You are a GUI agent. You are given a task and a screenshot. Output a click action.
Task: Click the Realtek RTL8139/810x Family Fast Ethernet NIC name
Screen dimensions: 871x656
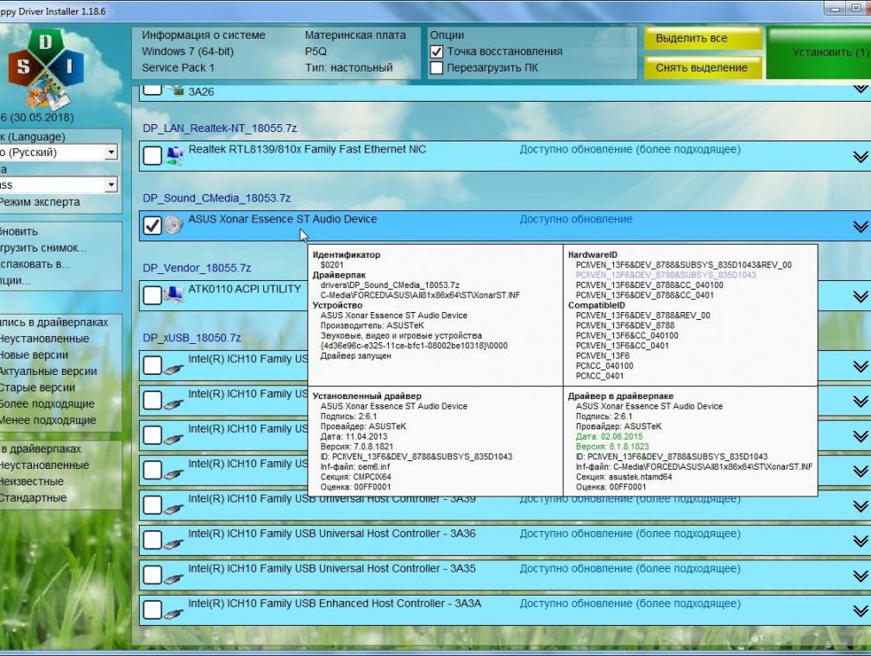pos(307,149)
